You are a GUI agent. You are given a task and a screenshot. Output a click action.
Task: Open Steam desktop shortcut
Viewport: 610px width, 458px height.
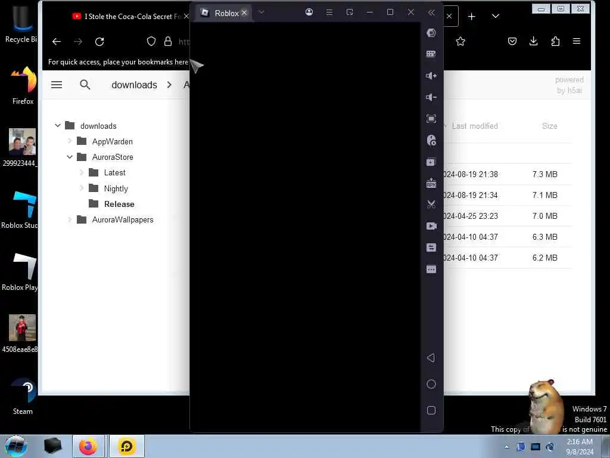click(23, 396)
